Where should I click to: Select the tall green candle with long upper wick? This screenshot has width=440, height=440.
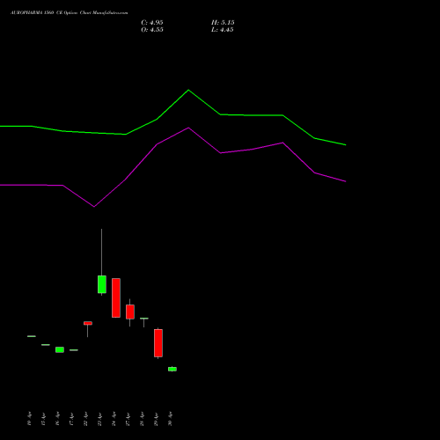(x=102, y=284)
